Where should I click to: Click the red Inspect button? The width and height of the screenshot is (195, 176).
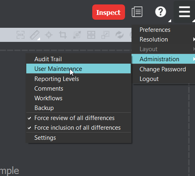coord(108,12)
